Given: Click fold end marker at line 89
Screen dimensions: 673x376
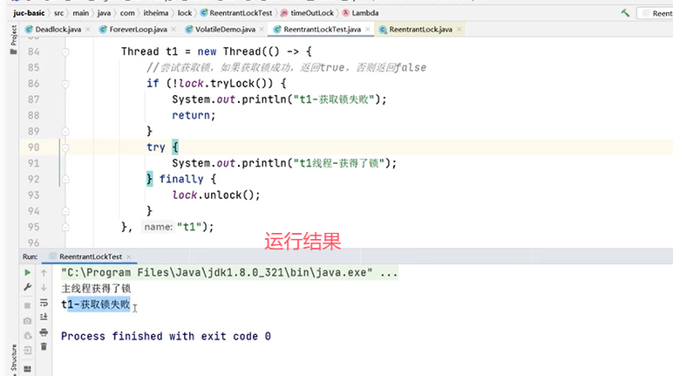Looking at the screenshot, I should point(65,131).
